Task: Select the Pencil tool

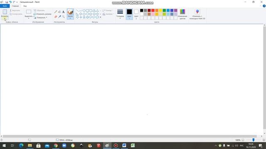Action: tap(56, 12)
